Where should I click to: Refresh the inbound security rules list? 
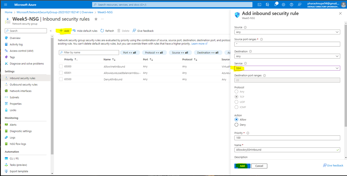[x=107, y=31]
